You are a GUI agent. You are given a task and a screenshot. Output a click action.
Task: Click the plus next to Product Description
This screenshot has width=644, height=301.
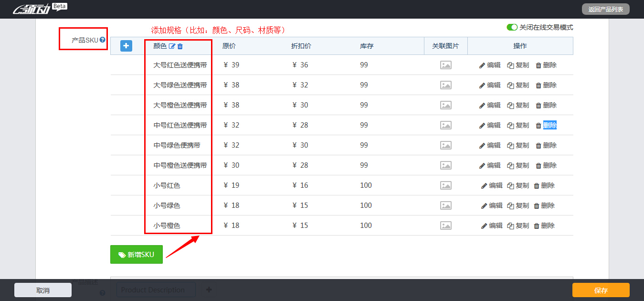click(209, 289)
